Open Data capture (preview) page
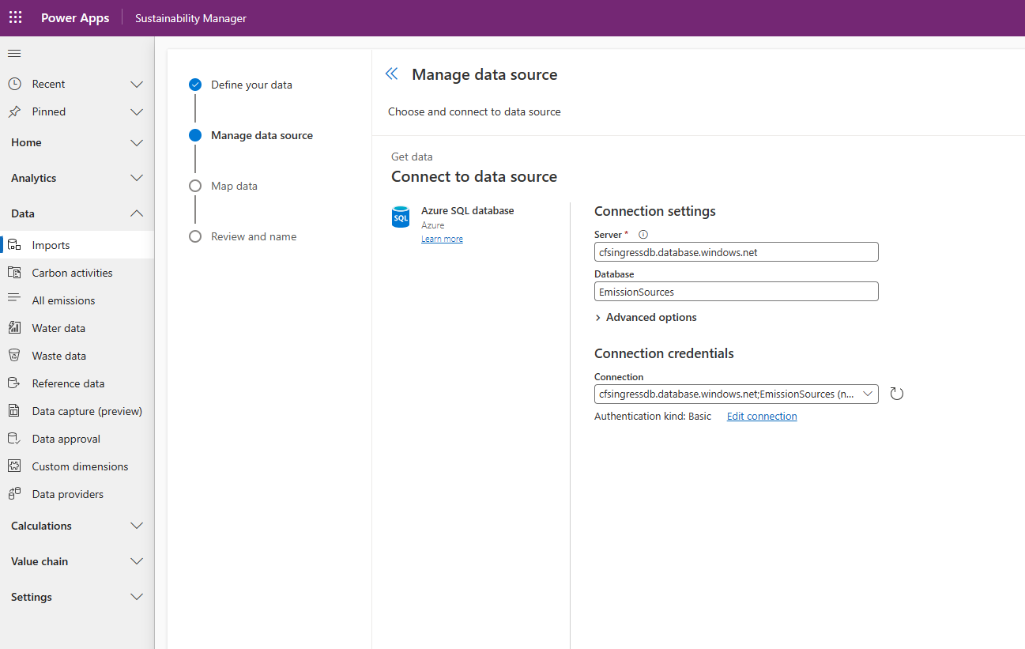This screenshot has height=649, width=1025. (77, 411)
